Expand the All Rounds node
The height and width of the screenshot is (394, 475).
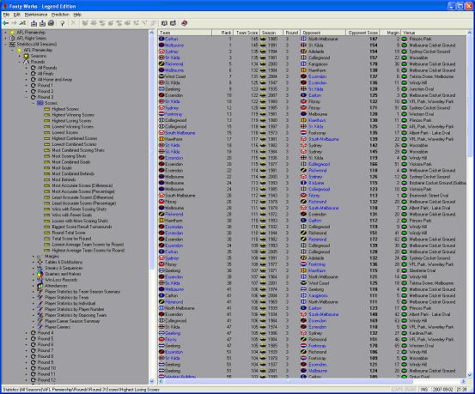(x=27, y=68)
